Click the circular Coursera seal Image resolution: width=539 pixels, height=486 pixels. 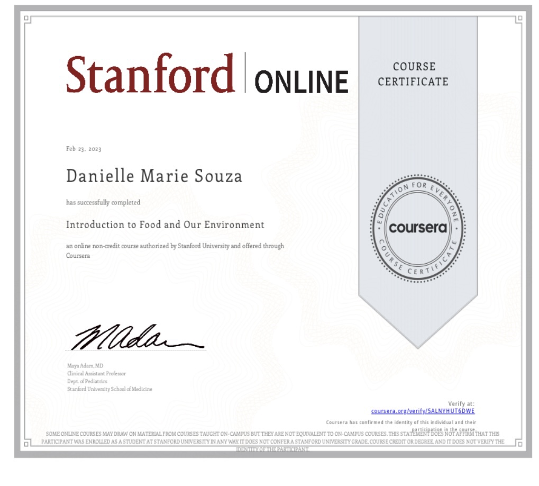(x=418, y=228)
